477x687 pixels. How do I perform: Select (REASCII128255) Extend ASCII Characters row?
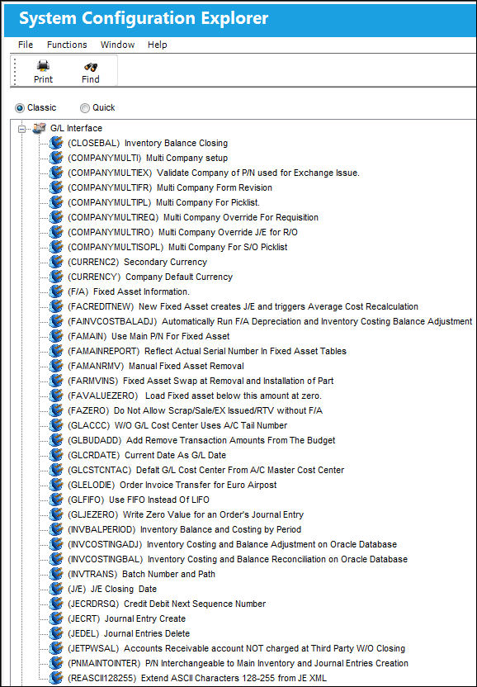click(196, 678)
